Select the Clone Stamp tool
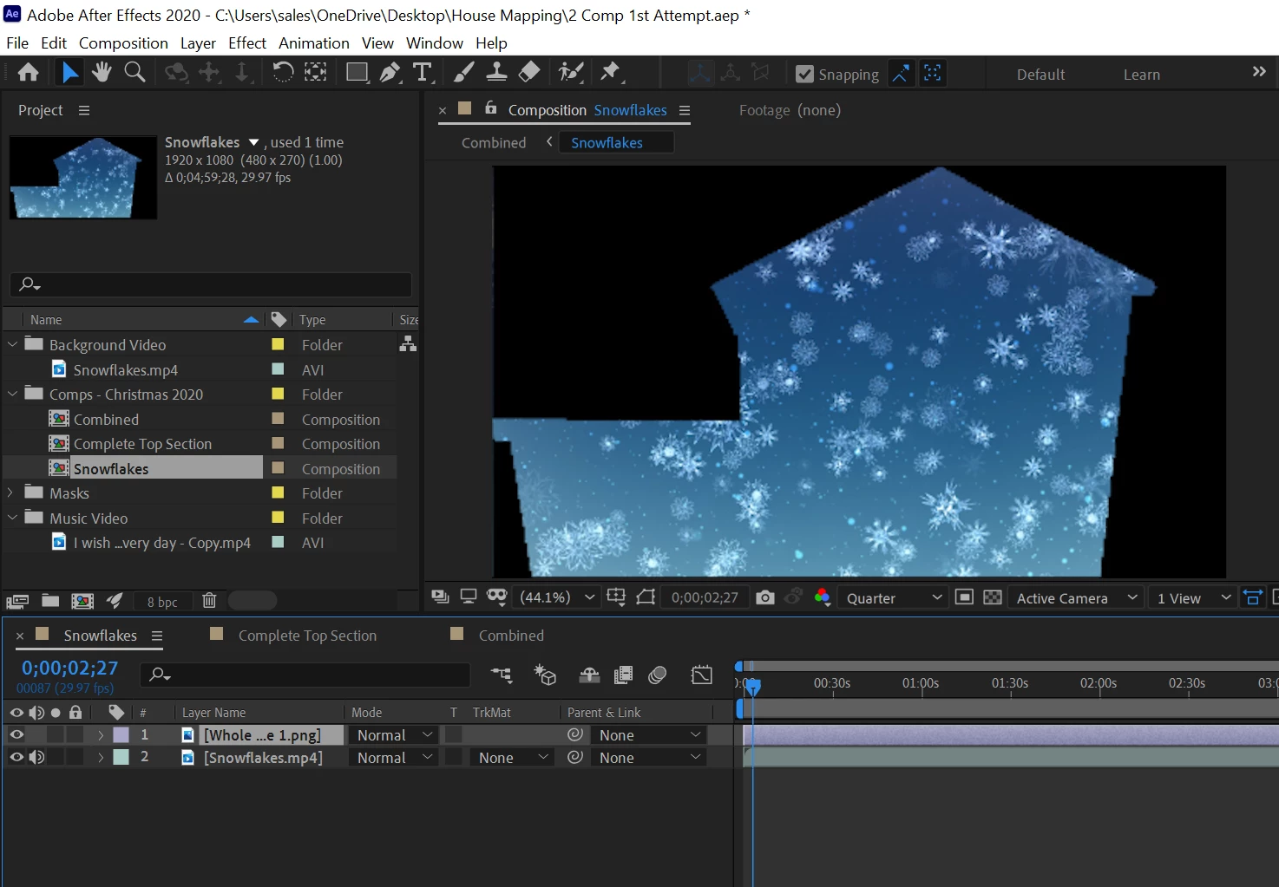The width and height of the screenshot is (1279, 887). (496, 73)
